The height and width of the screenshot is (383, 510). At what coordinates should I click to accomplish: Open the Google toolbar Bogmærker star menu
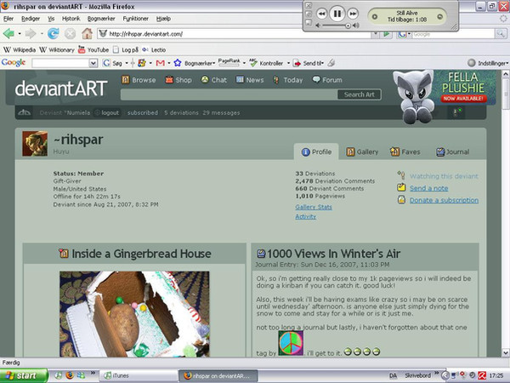click(195, 63)
